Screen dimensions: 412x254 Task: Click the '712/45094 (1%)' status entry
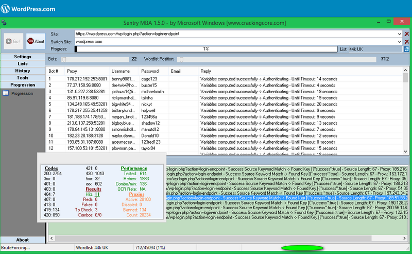pyautogui.click(x=150, y=248)
